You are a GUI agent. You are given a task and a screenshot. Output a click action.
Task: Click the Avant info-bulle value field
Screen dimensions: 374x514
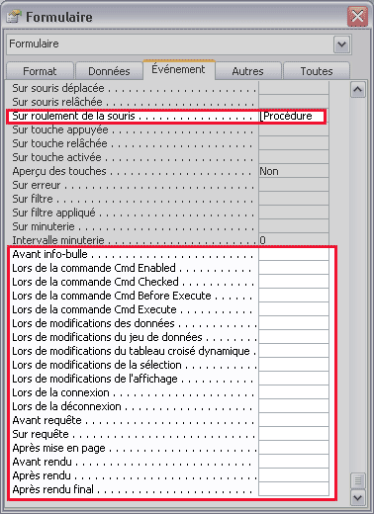tap(294, 254)
